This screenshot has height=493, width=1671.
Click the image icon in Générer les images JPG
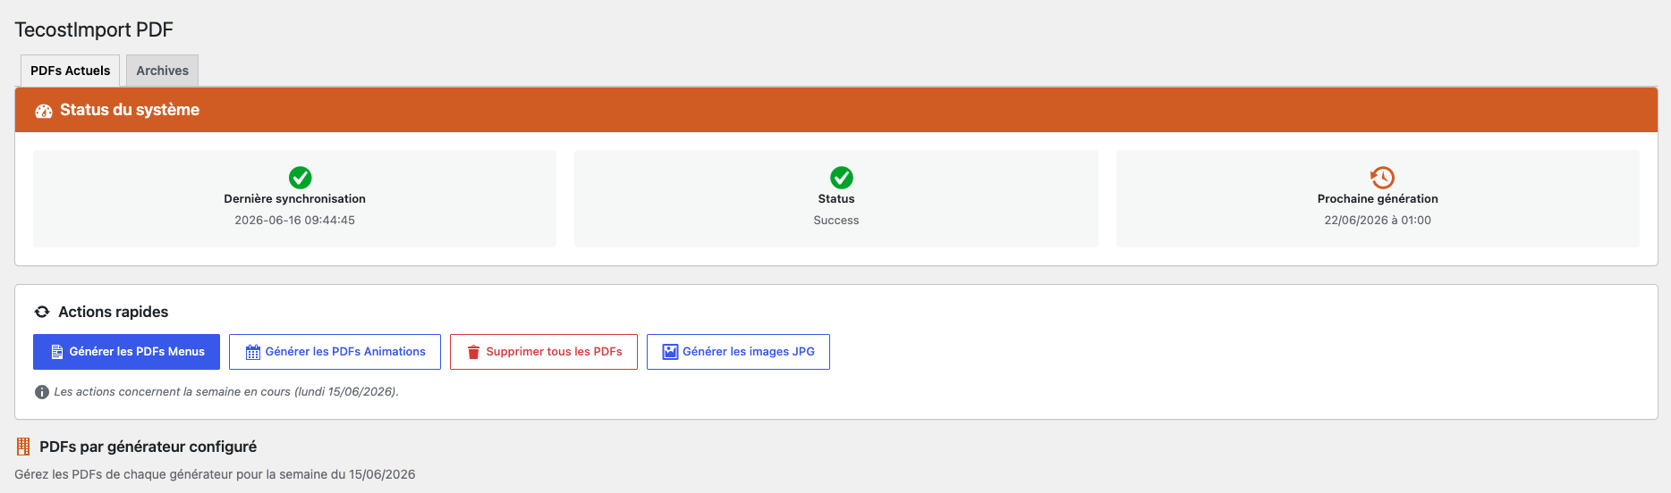pyautogui.click(x=670, y=352)
